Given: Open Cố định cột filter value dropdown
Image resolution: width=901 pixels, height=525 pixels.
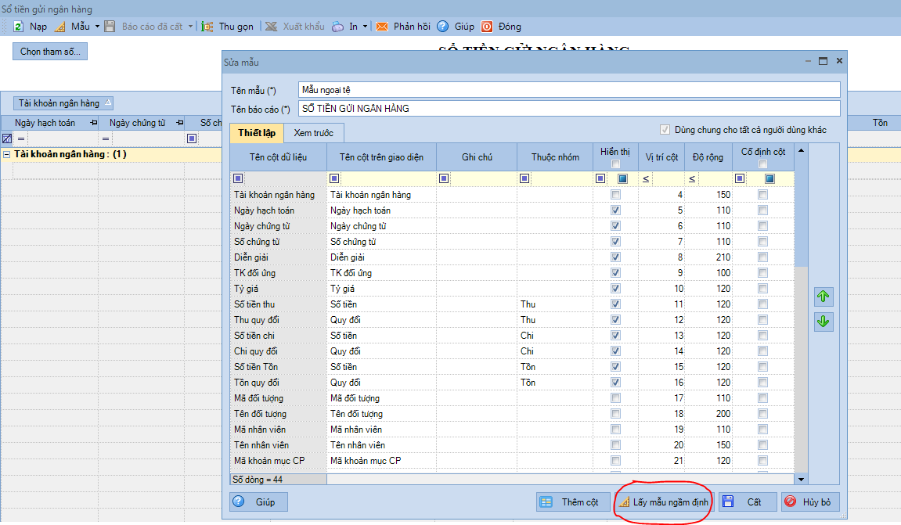Looking at the screenshot, I should (x=770, y=178).
